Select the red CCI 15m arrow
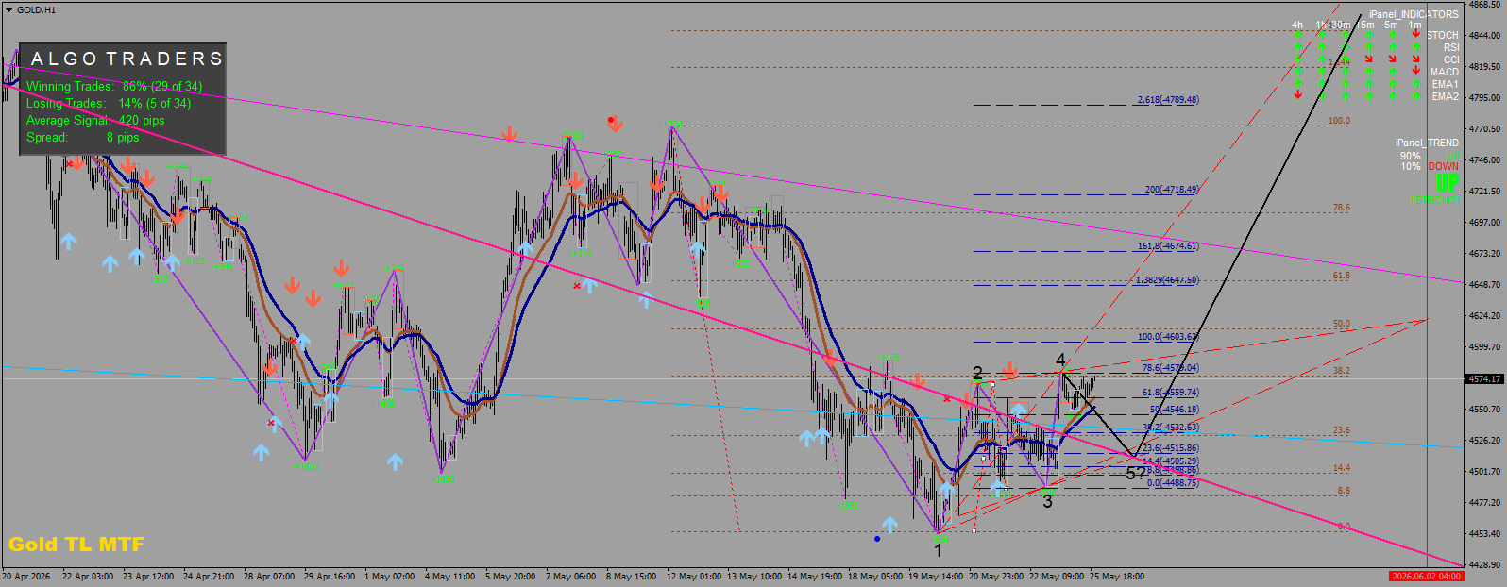 click(x=1369, y=59)
